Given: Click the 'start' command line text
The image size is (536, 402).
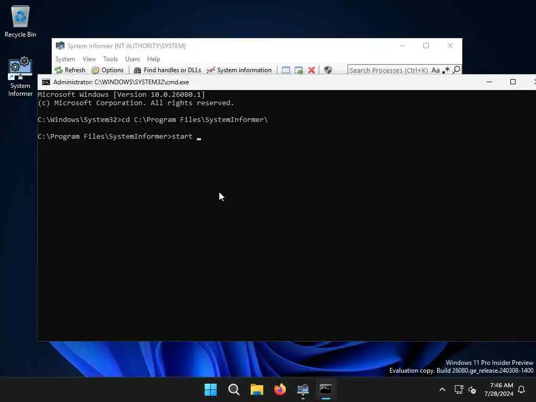Looking at the screenshot, I should tap(182, 137).
